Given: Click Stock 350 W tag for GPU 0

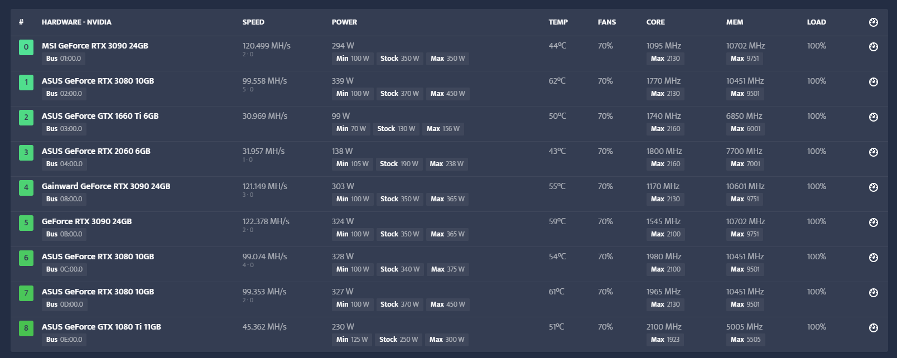Looking at the screenshot, I should coord(399,59).
